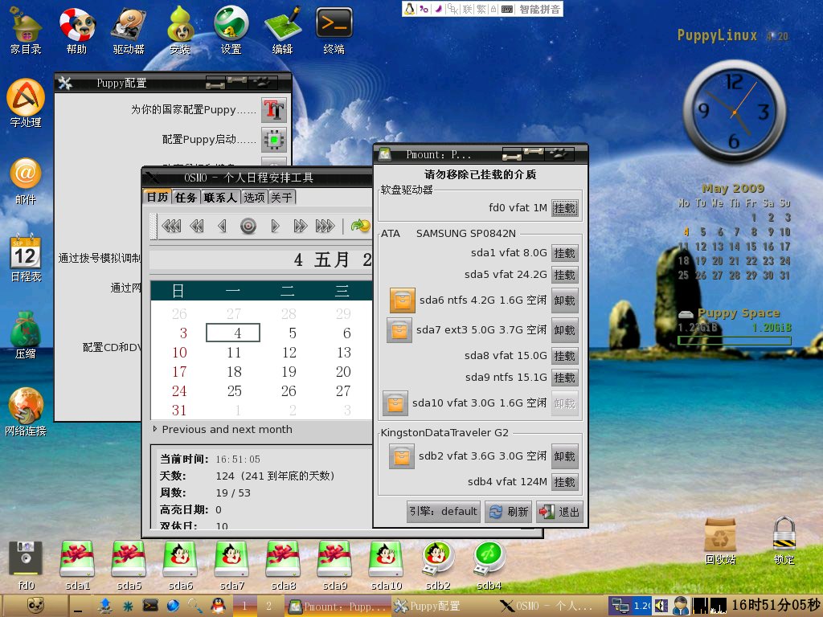Viewport: 823px width, 617px height.
Task: Mount the fd0 vfat floppy drive
Action: 565,208
